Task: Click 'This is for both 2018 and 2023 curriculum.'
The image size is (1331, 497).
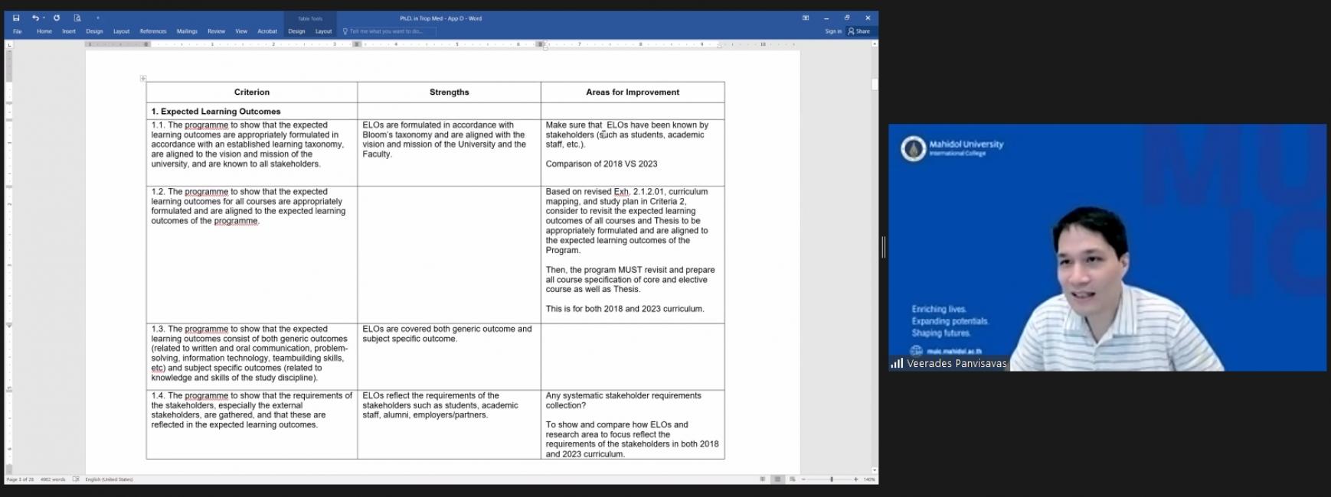Action: (625, 309)
